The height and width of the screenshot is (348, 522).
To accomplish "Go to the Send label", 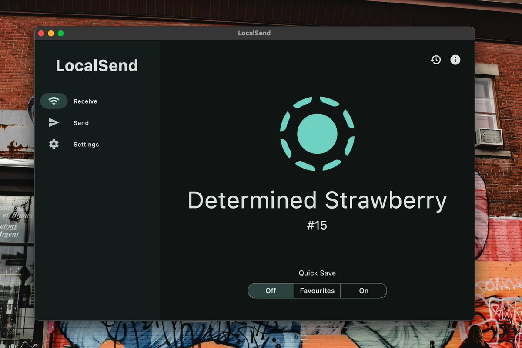I will coord(81,123).
